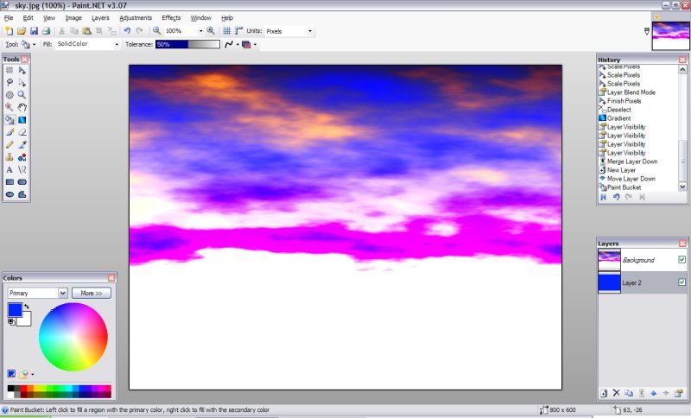Open the Adjustments menu
The width and height of the screenshot is (691, 418).
[x=136, y=17]
